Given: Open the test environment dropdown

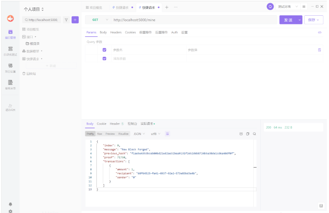Looking at the screenshot, I should point(288,7).
